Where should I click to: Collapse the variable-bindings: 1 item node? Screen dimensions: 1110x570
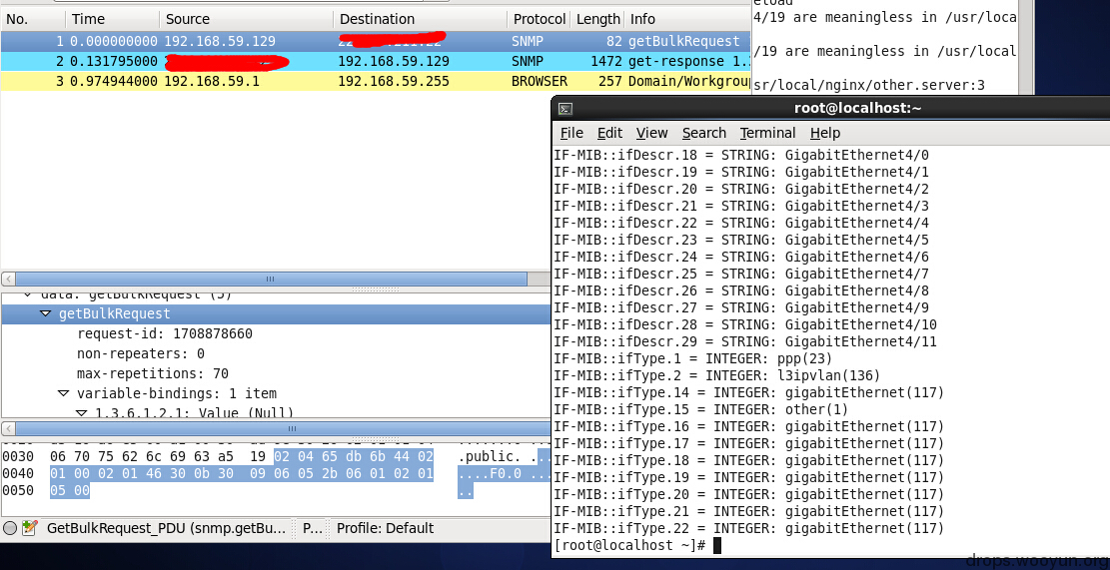click(64, 393)
